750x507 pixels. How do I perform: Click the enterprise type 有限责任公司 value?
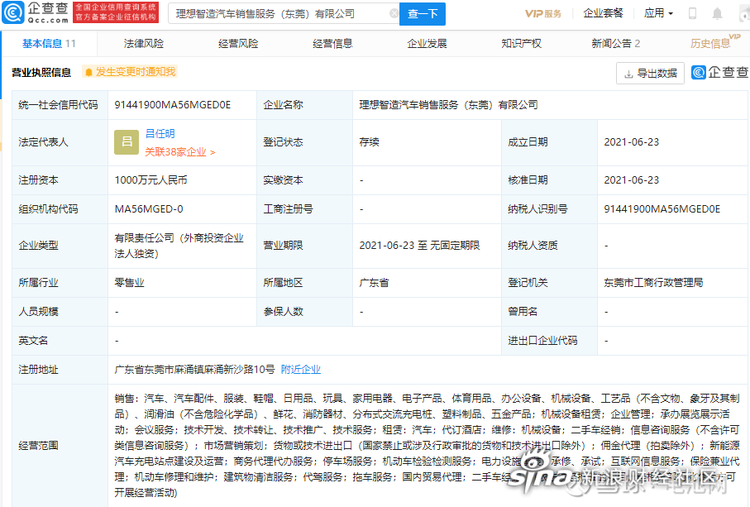(179, 246)
